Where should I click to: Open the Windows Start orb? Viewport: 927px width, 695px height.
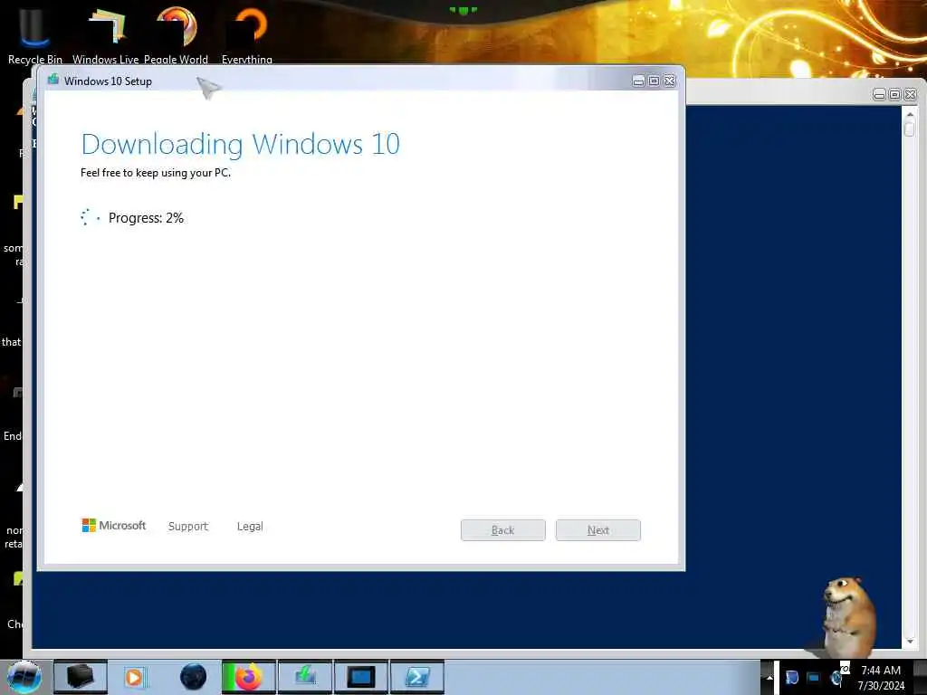coord(24,677)
